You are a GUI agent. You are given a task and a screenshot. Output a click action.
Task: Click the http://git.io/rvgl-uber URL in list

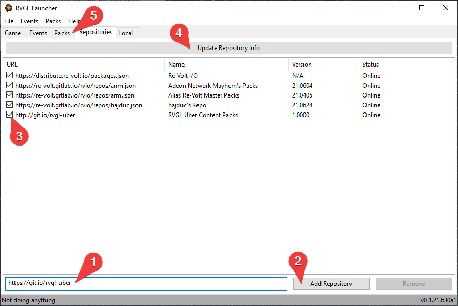[45, 115]
